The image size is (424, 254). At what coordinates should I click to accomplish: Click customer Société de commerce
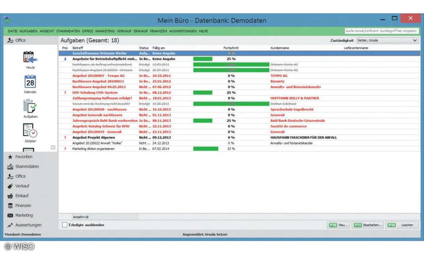[x=288, y=126]
